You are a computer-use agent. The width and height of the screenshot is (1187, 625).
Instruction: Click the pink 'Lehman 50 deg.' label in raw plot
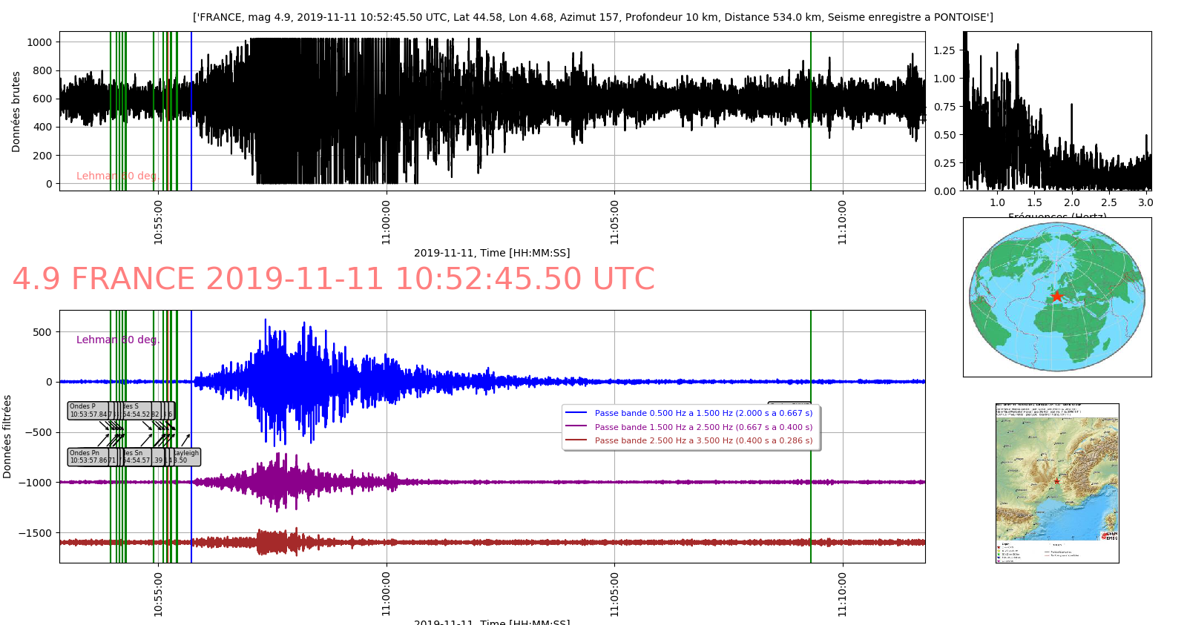117,176
